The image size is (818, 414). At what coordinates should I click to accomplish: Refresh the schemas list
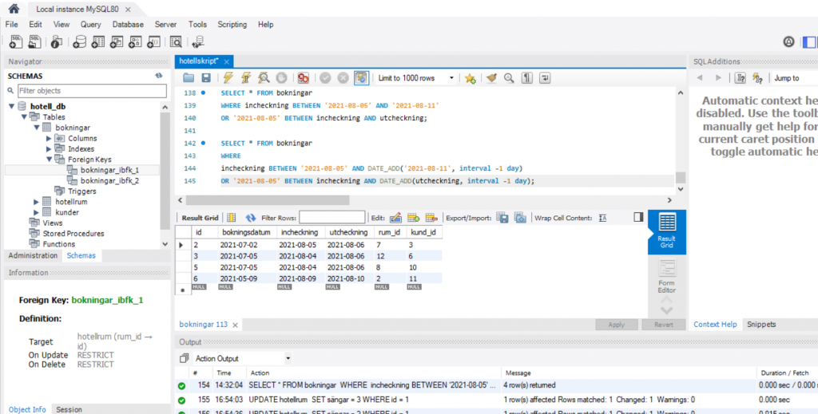point(159,76)
